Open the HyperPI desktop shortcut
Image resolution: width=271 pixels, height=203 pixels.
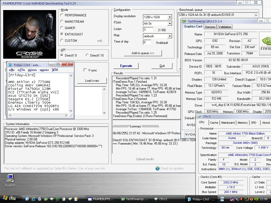tap(10, 178)
